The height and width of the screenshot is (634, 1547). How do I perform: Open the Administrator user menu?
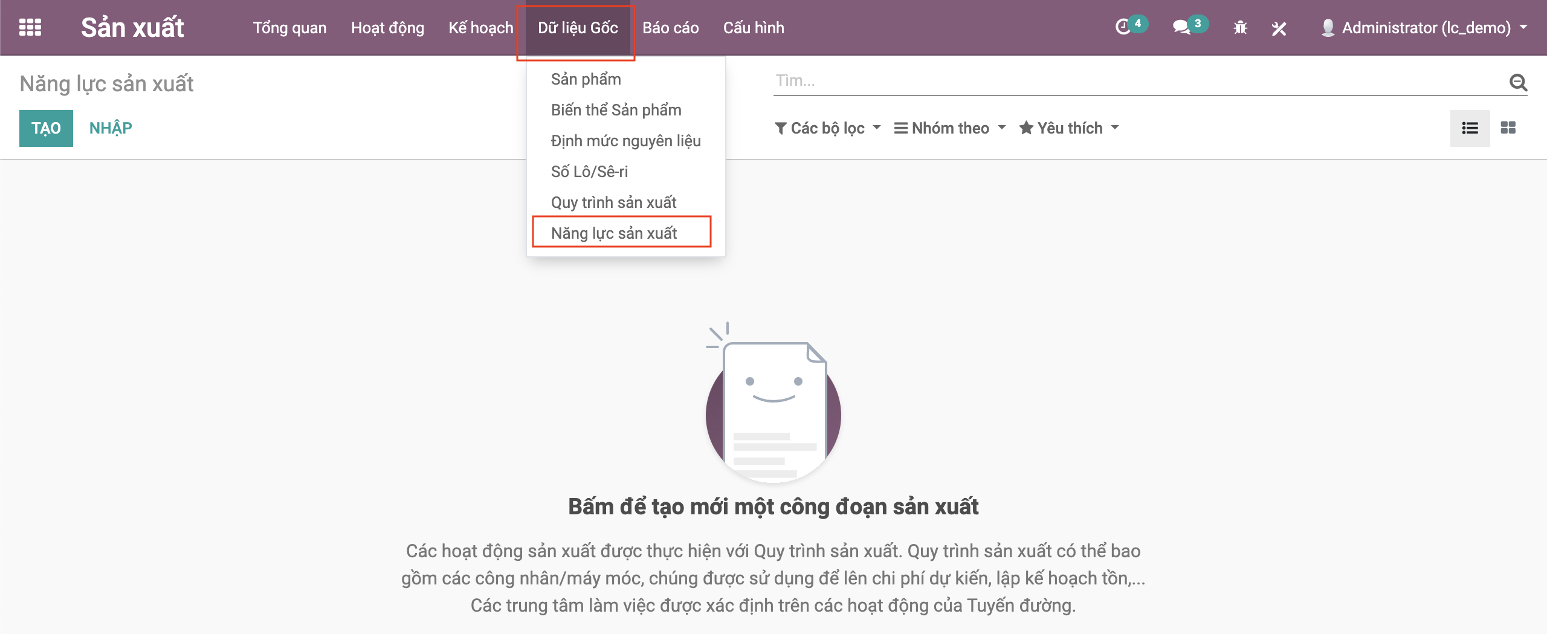(x=1425, y=28)
